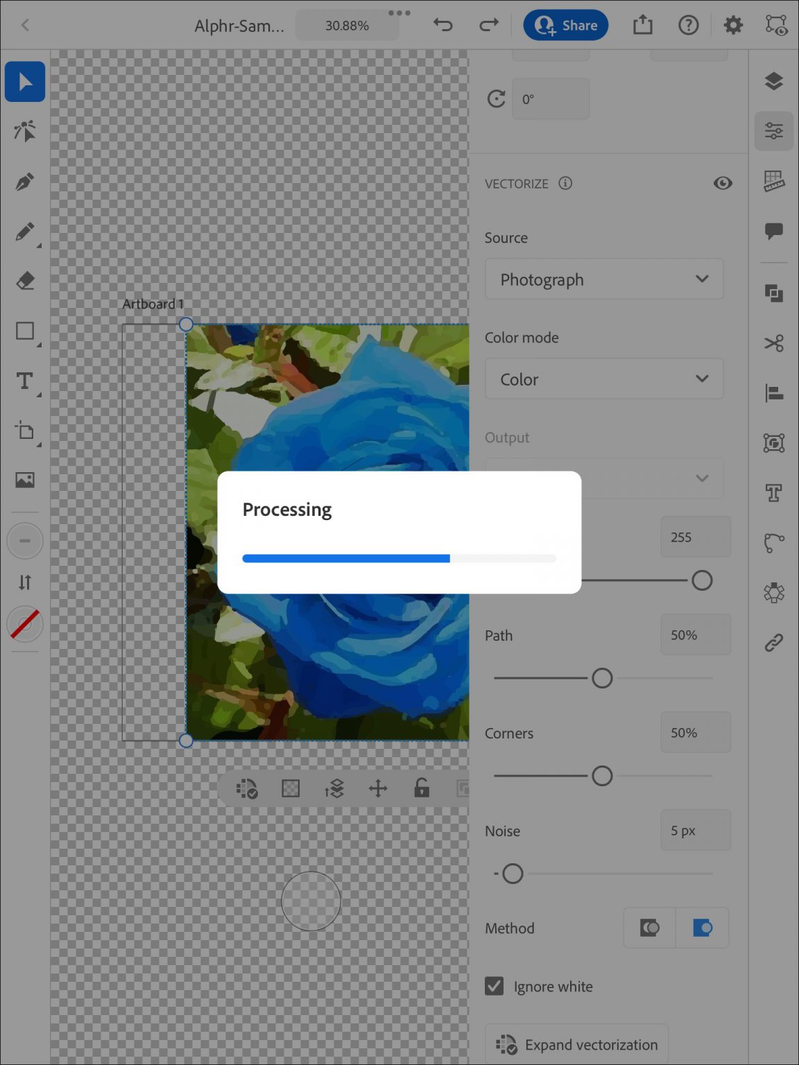Switch Method to the left option
Image resolution: width=799 pixels, height=1065 pixels.
649,928
